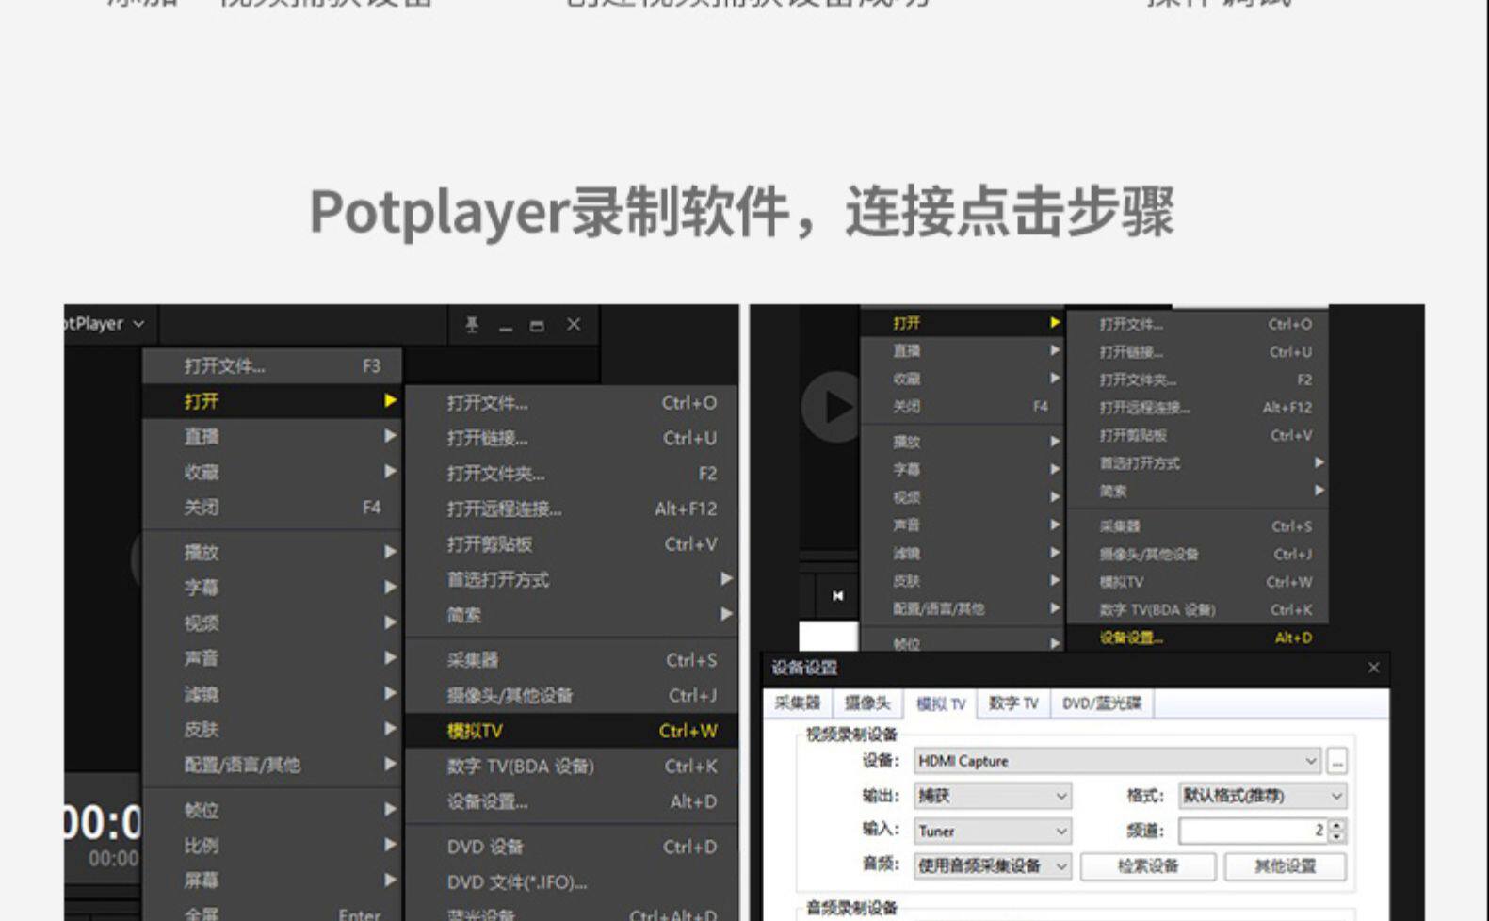Expand 配置/语言/其他 in left window menu

[x=273, y=765]
